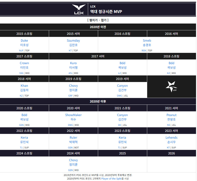
Task: Click the NS team link
Action: (x=168, y=125)
